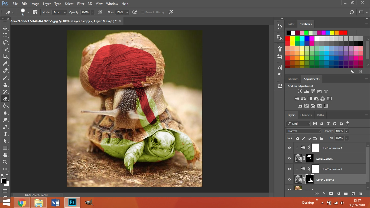Open Chrome from the taskbar
This screenshot has height=208, width=370.
click(x=22, y=203)
